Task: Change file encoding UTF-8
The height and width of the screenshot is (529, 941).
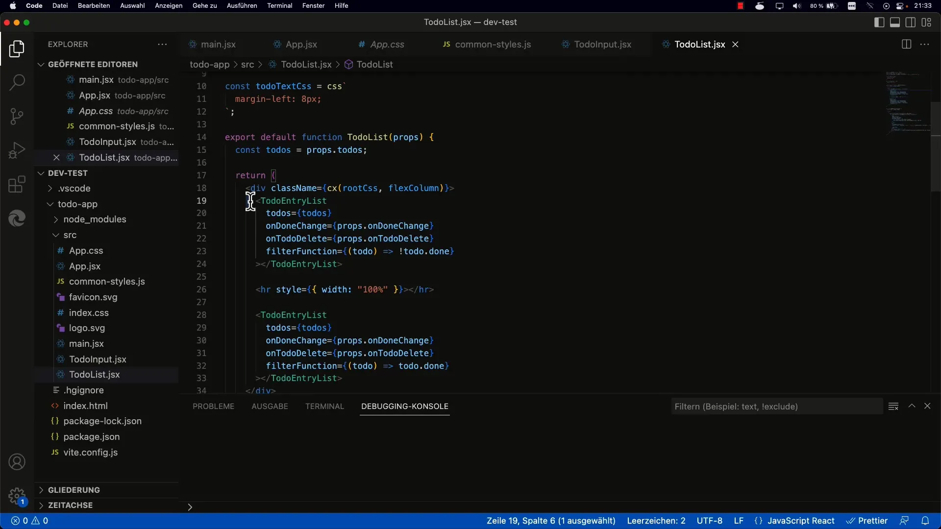Action: click(x=709, y=521)
